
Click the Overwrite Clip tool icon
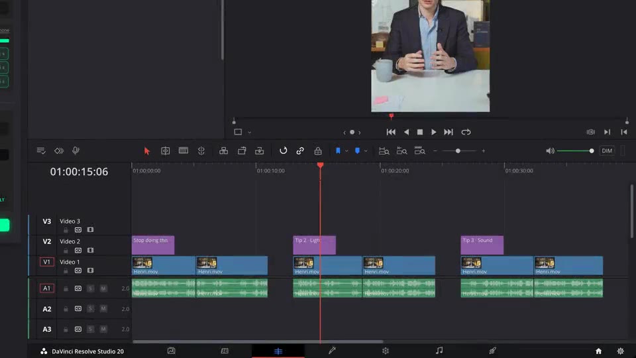(x=242, y=151)
